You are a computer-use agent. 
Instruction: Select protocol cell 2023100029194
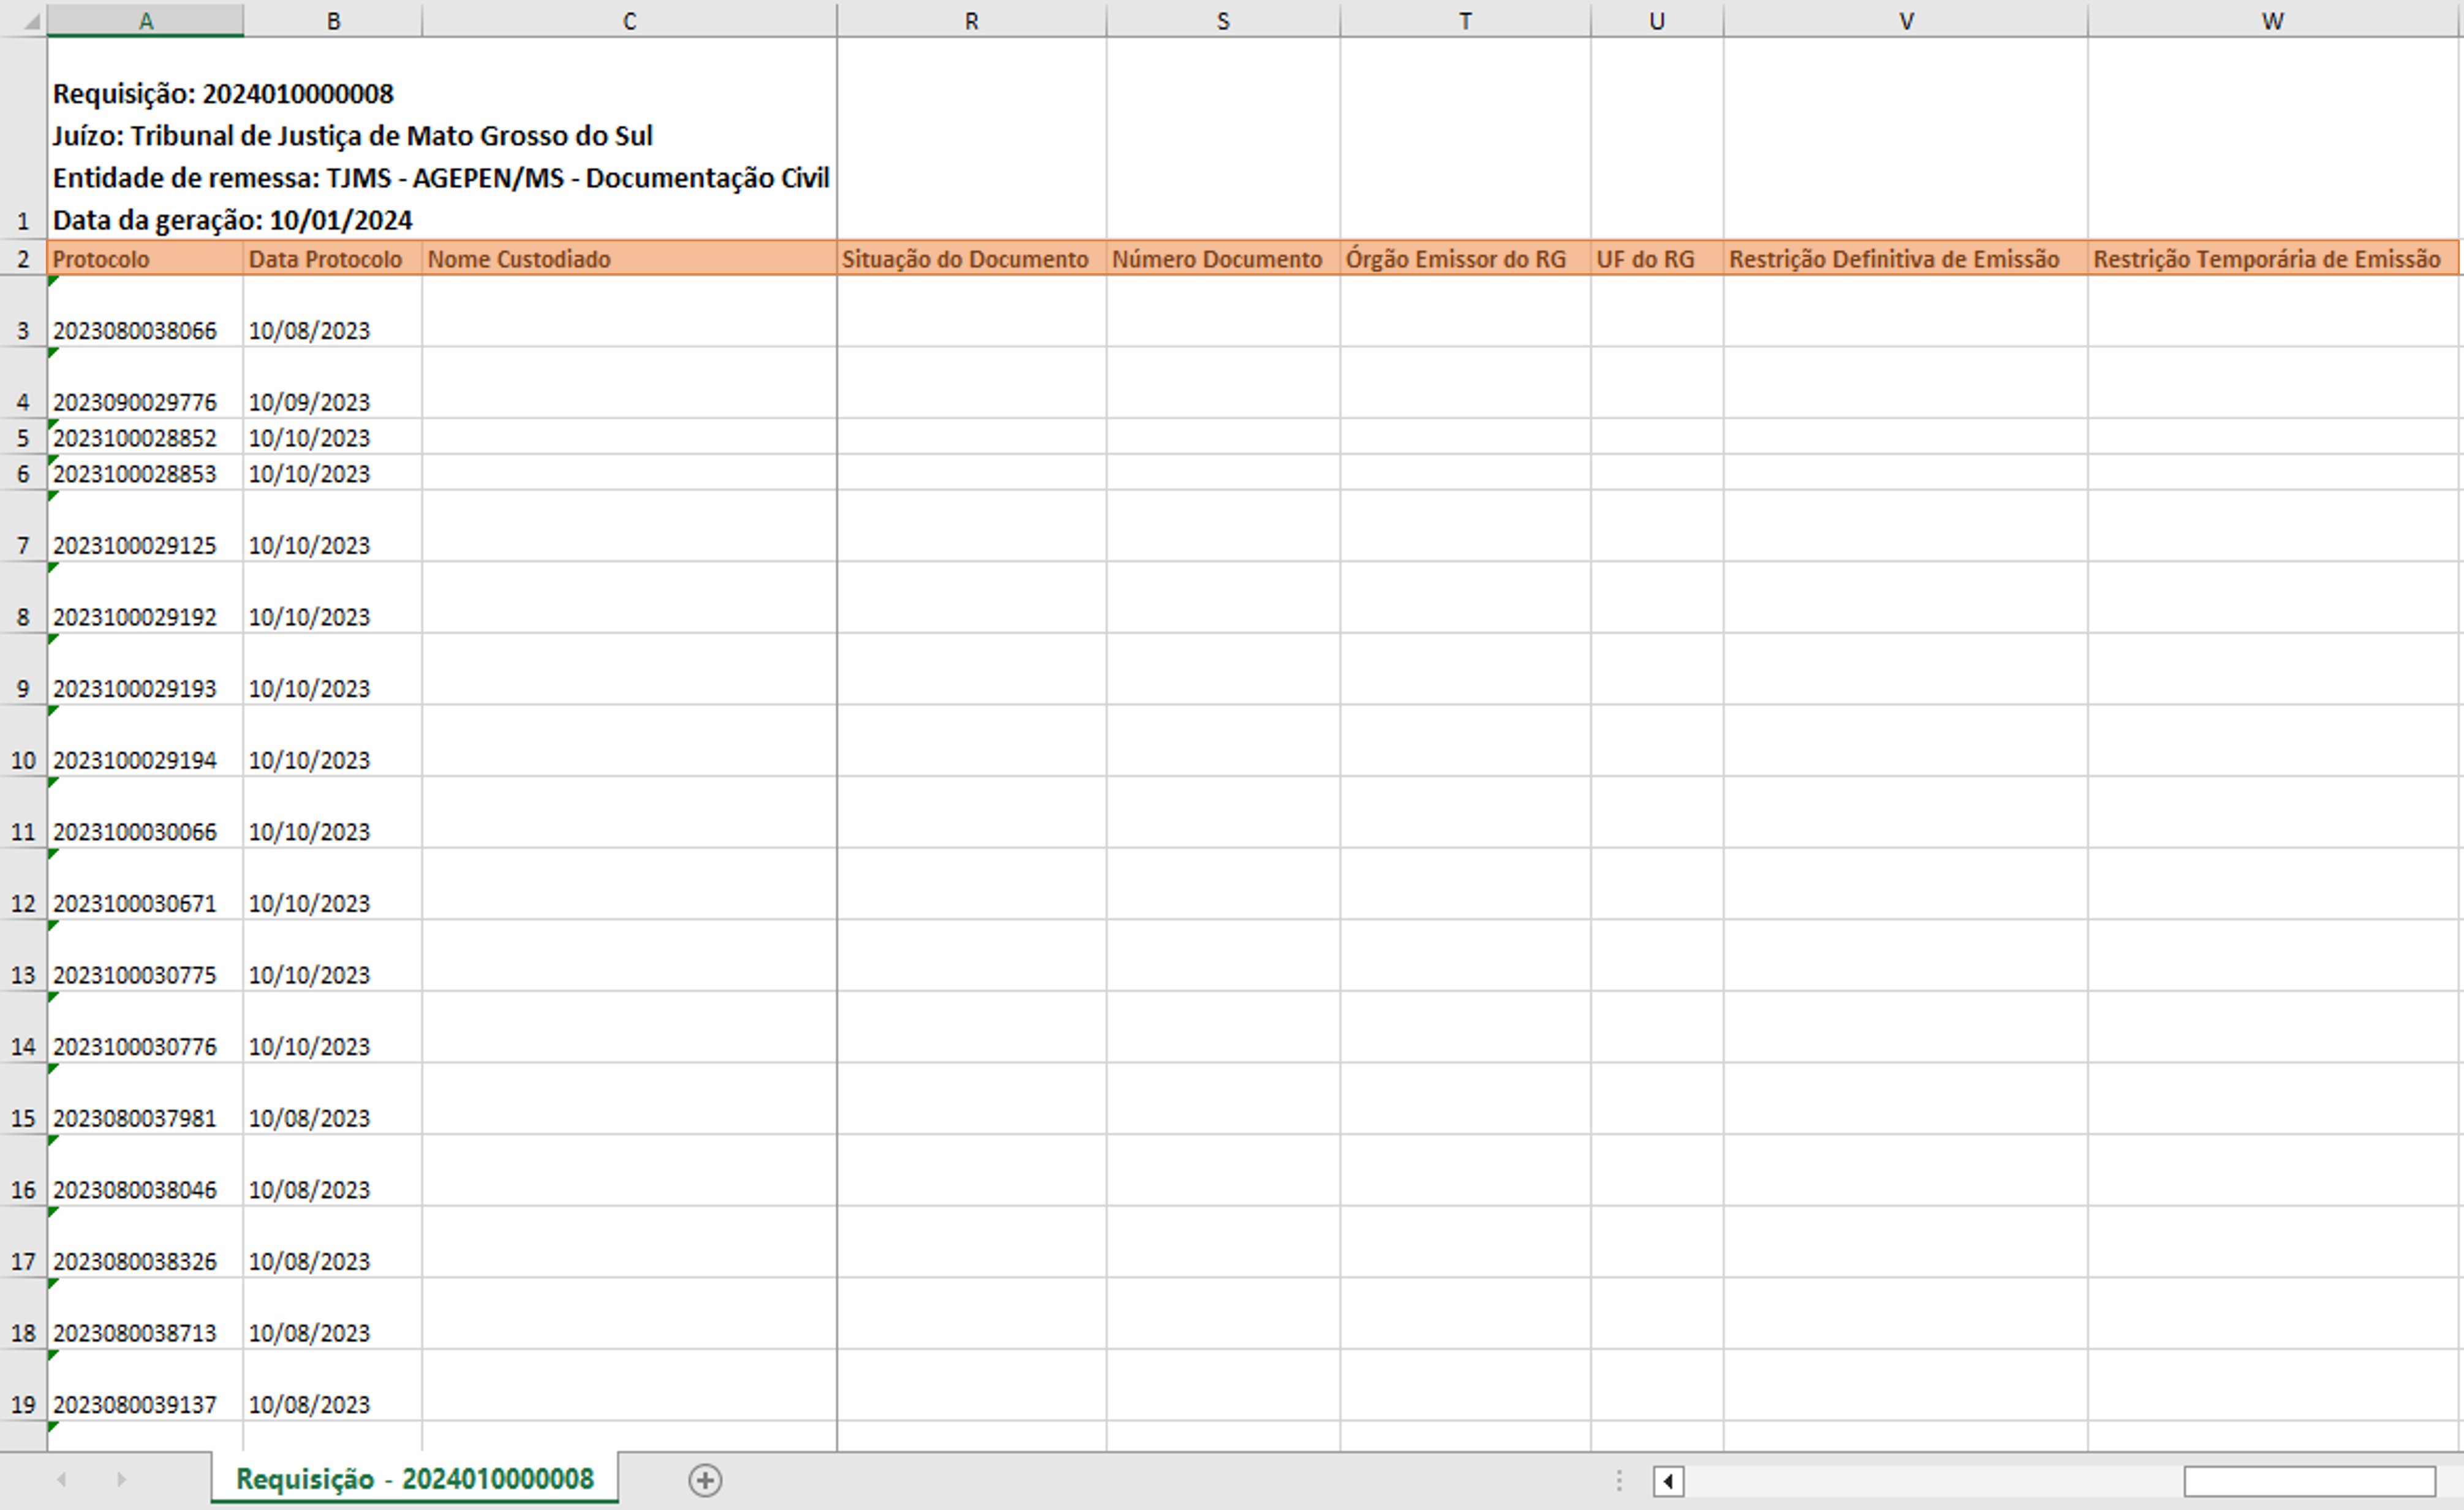tap(145, 741)
